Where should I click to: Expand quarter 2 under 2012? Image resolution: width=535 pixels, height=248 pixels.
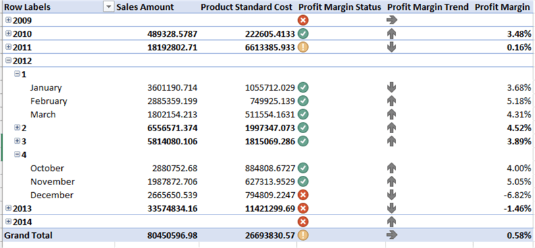16,127
